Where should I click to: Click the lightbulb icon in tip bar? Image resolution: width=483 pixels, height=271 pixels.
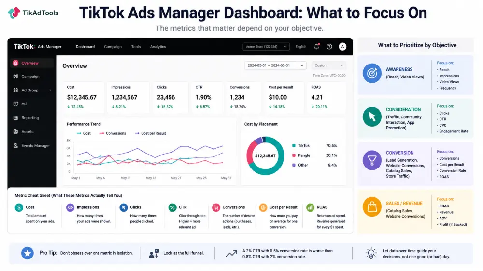tap(371, 253)
